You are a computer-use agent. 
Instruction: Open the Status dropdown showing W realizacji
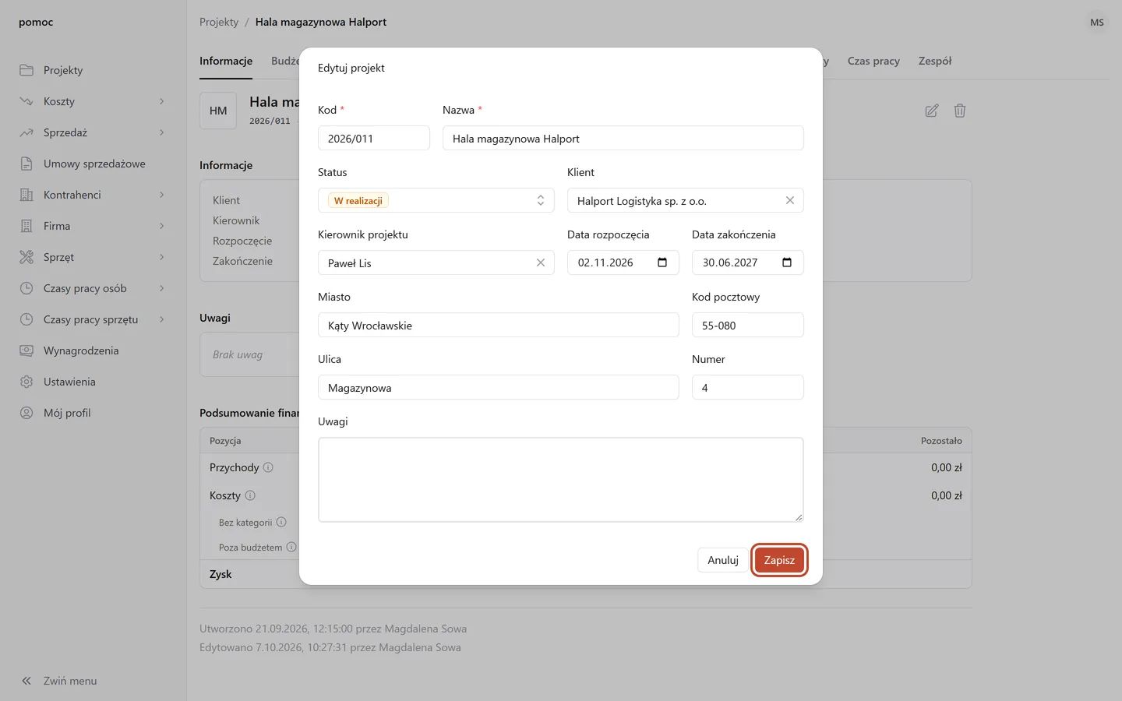tap(436, 200)
